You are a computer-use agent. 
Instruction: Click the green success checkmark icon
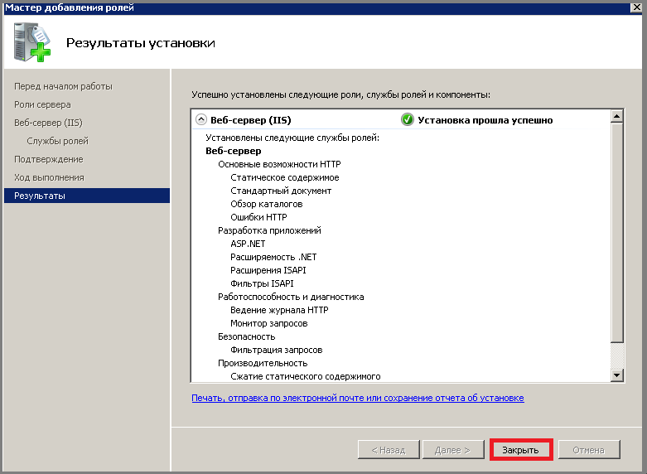tap(407, 119)
